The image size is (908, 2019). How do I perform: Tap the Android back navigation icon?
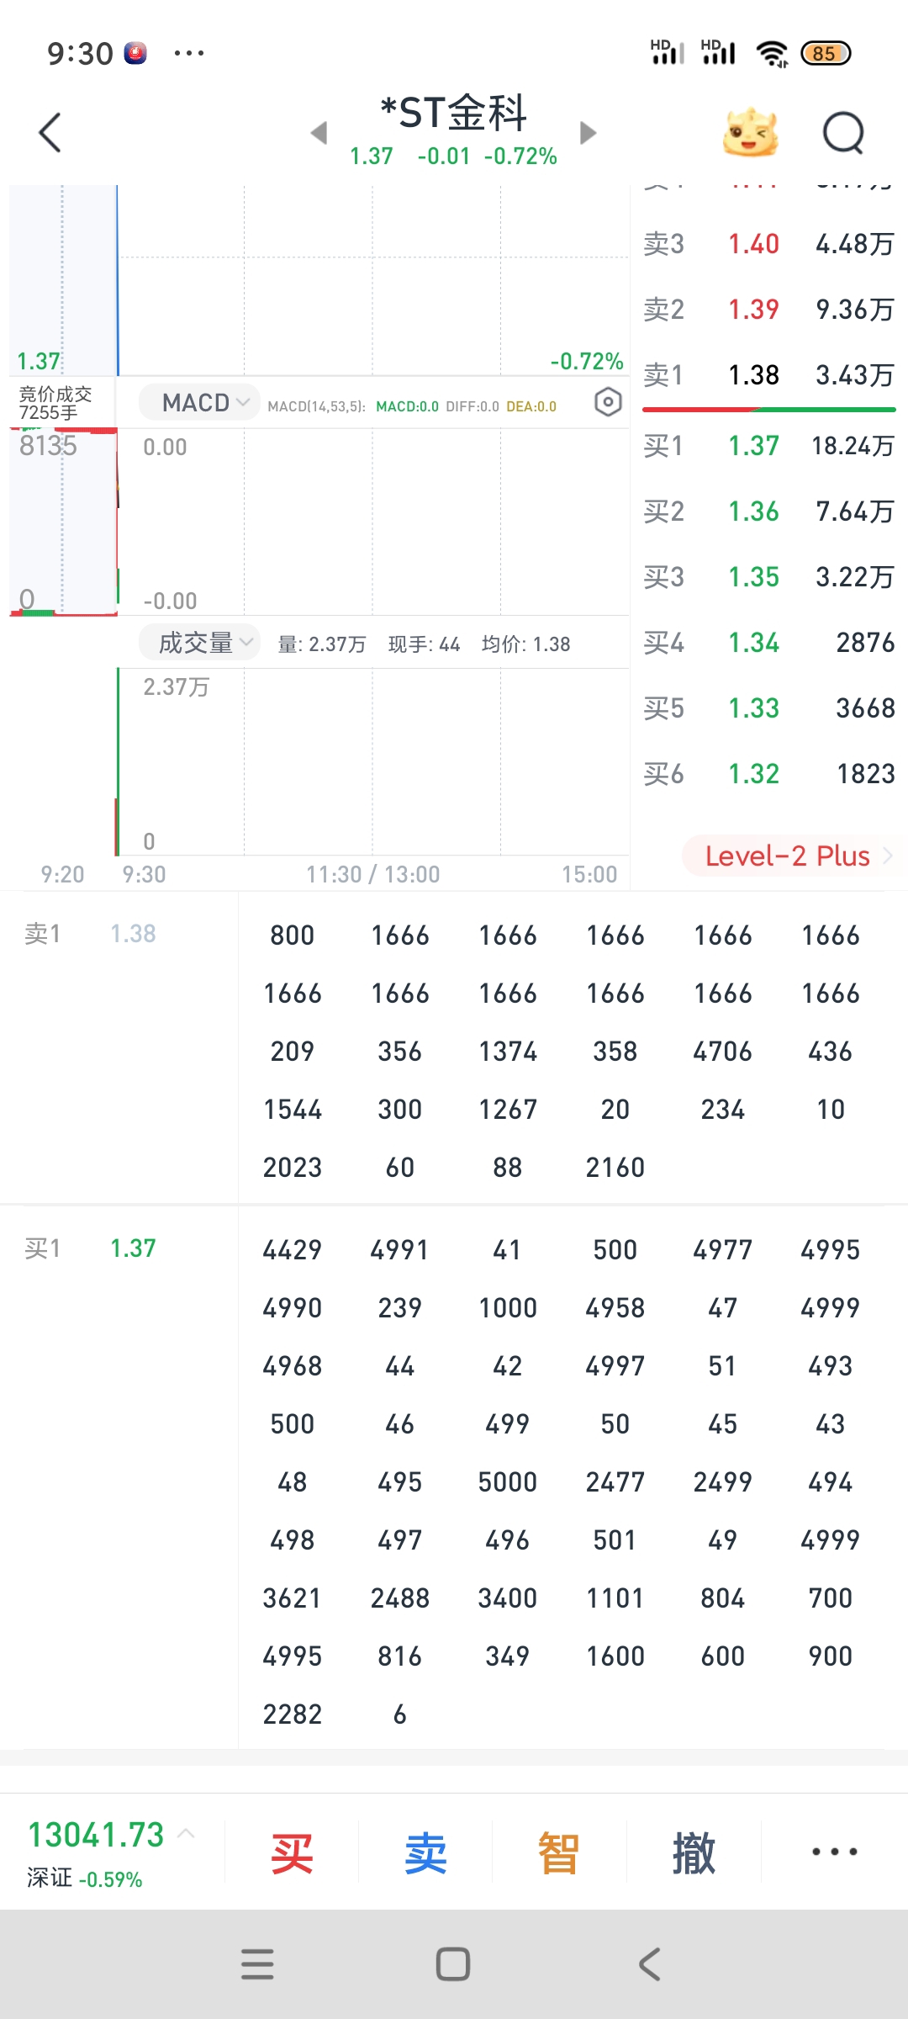pyautogui.click(x=649, y=1964)
